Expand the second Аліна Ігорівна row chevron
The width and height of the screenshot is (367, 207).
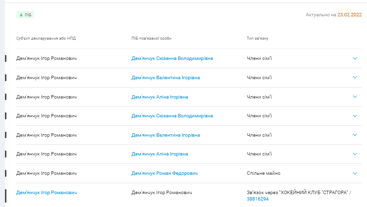(355, 154)
